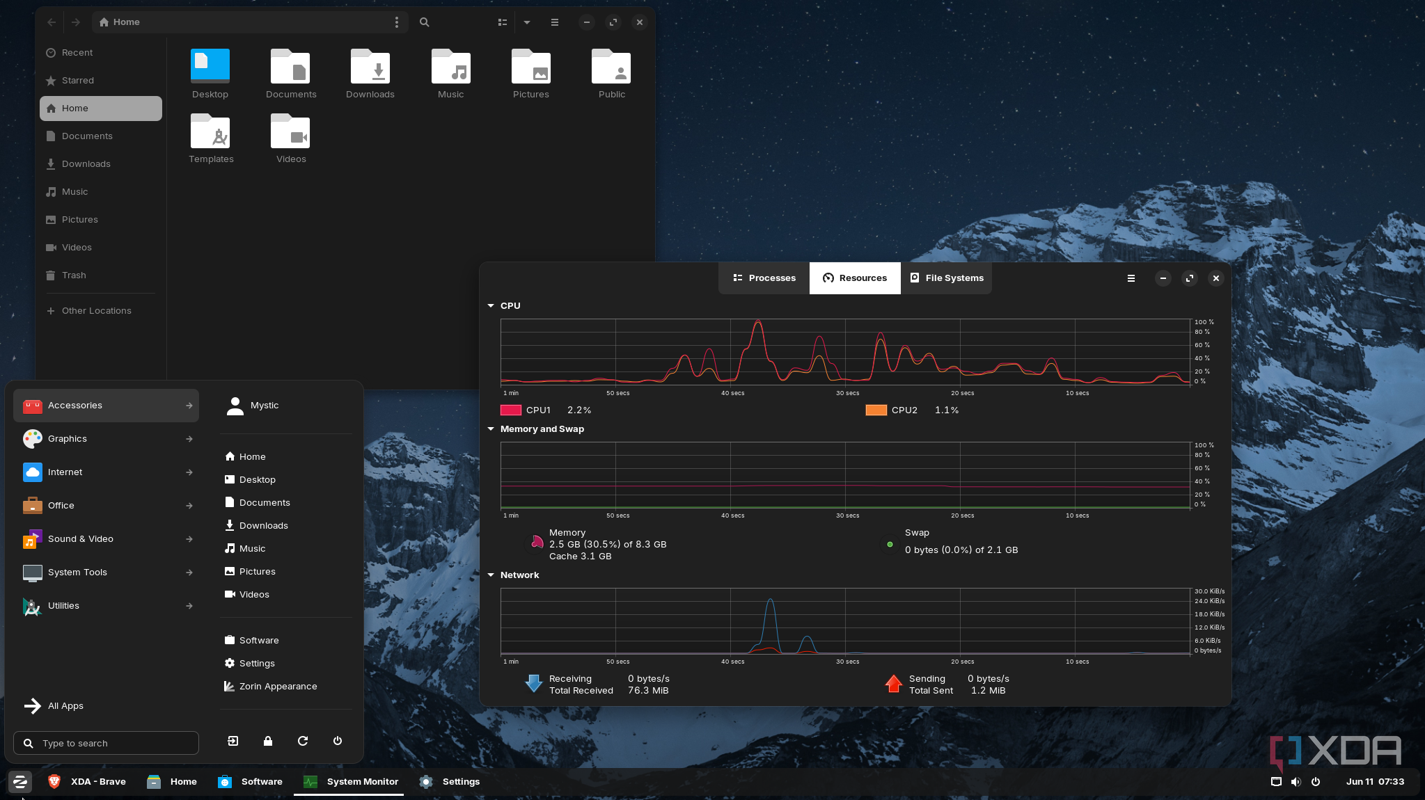Toggle list view in file manager toolbar
Viewport: 1425px width, 800px height.
coord(503,22)
